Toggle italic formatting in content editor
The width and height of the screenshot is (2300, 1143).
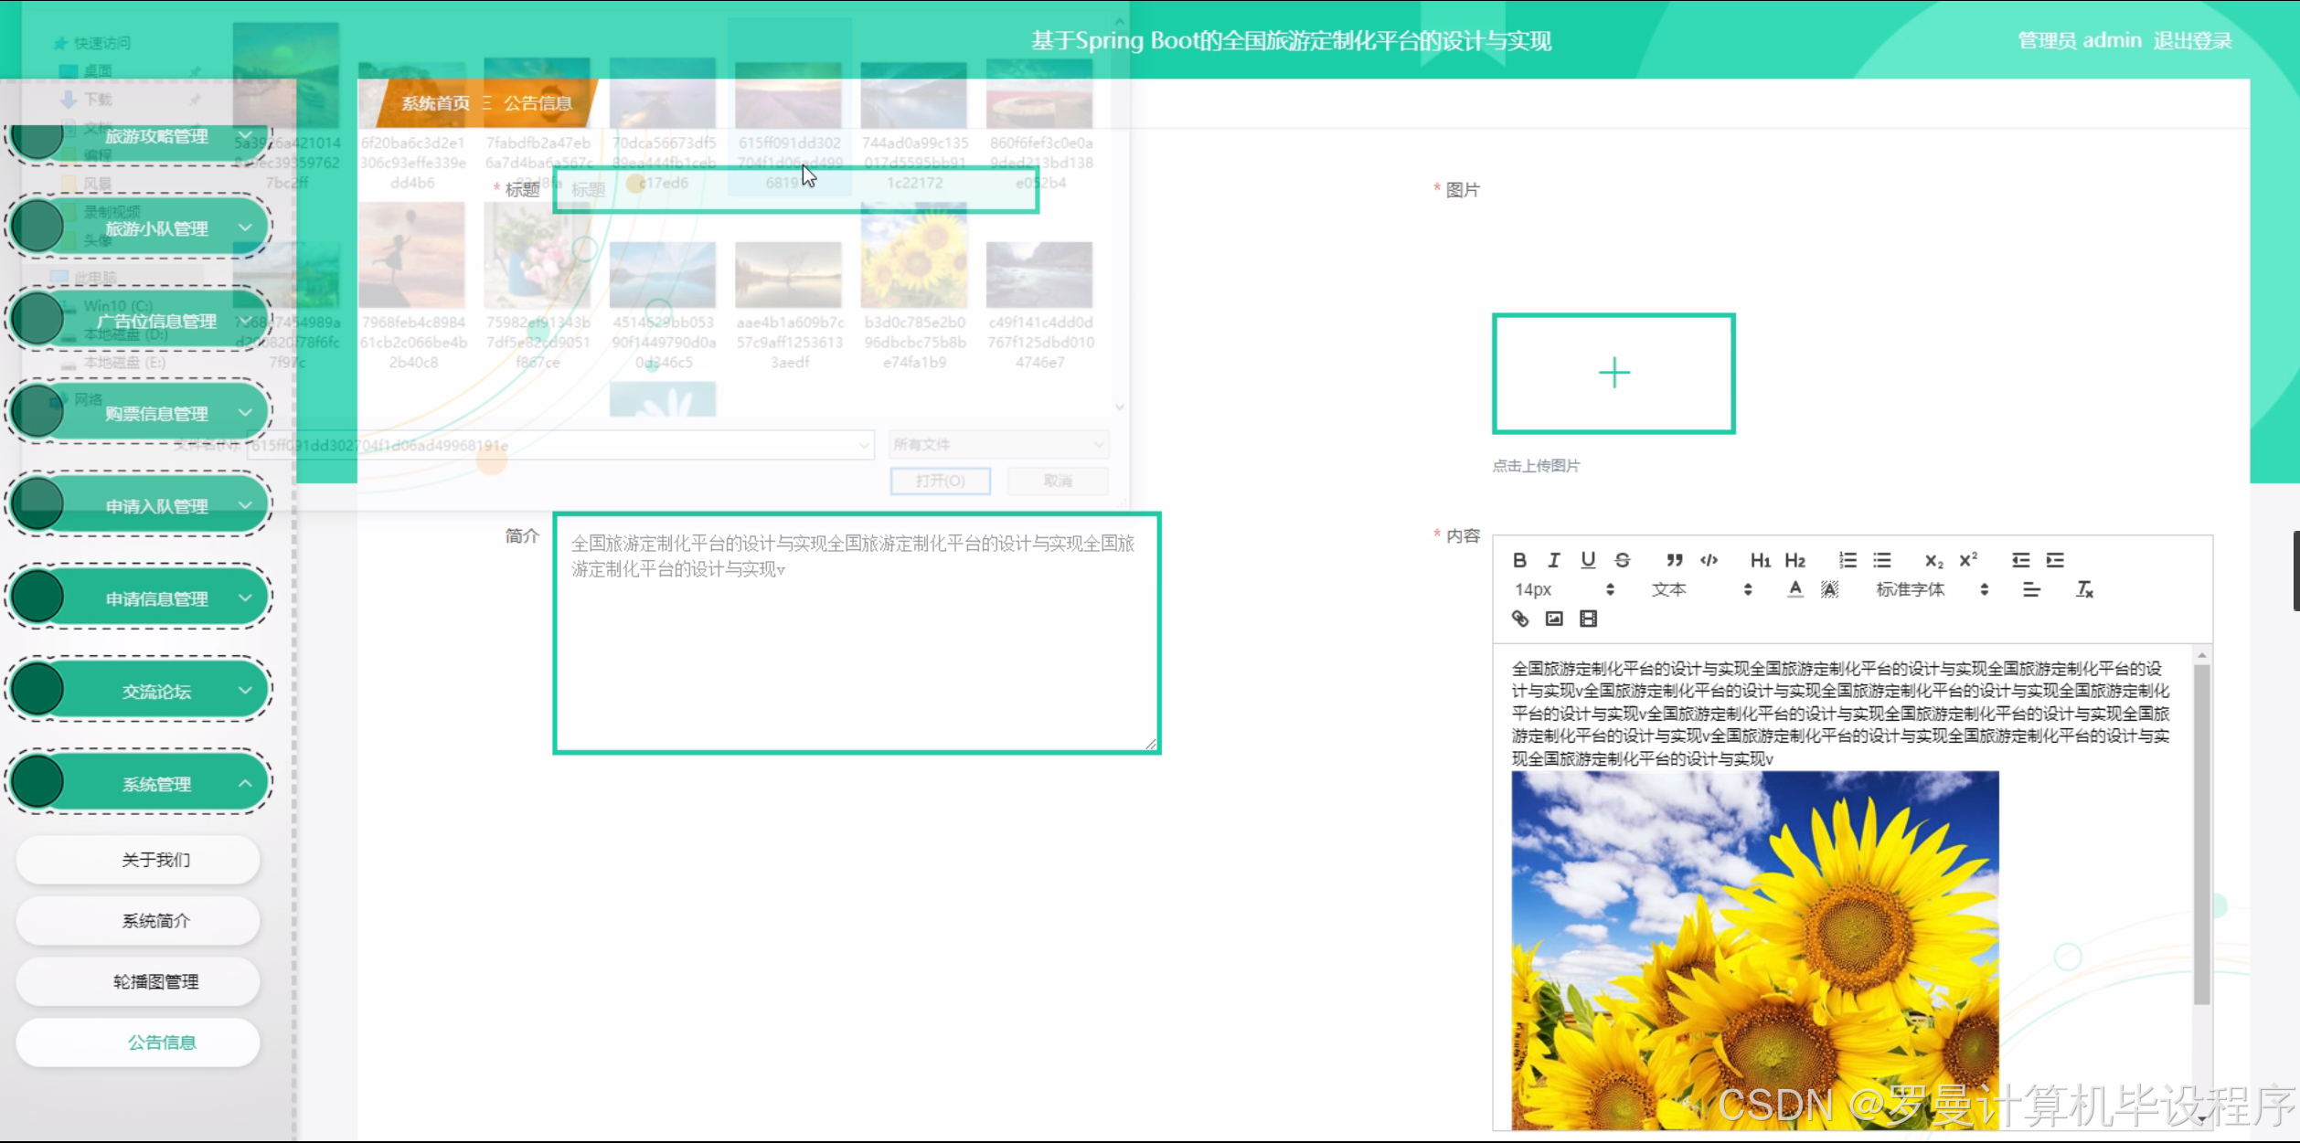coord(1553,560)
